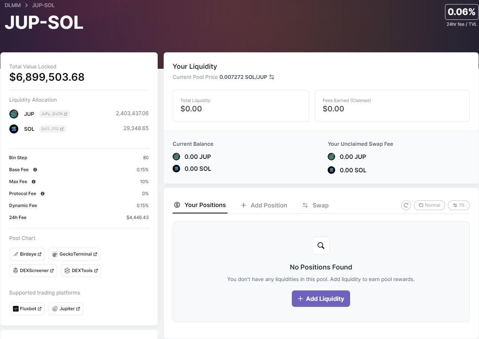479x339 pixels.
Task: Click the SOL token logo in Liquidity Allocation
Action: [x=14, y=129]
